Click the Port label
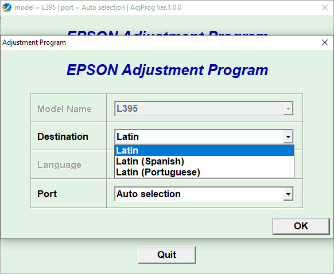334x274 pixels. coord(47,194)
